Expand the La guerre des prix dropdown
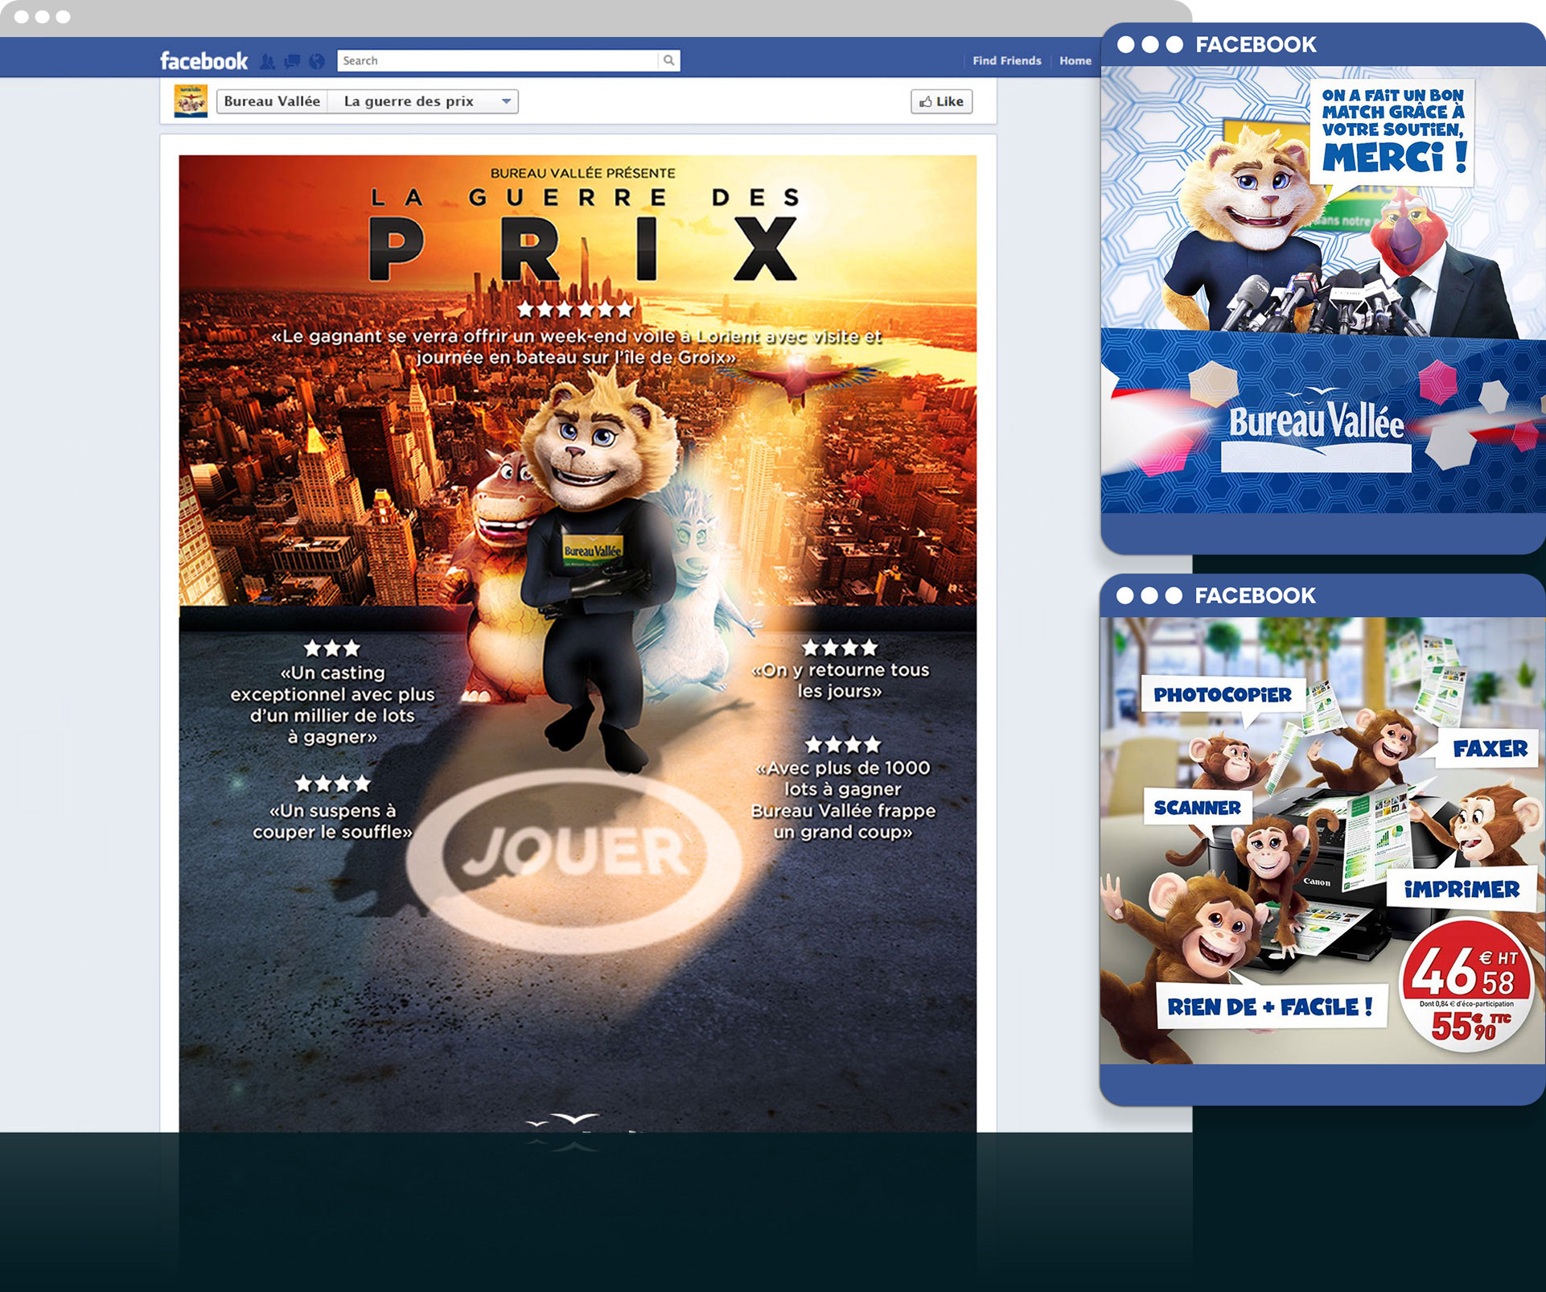This screenshot has height=1292, width=1546. [409, 101]
